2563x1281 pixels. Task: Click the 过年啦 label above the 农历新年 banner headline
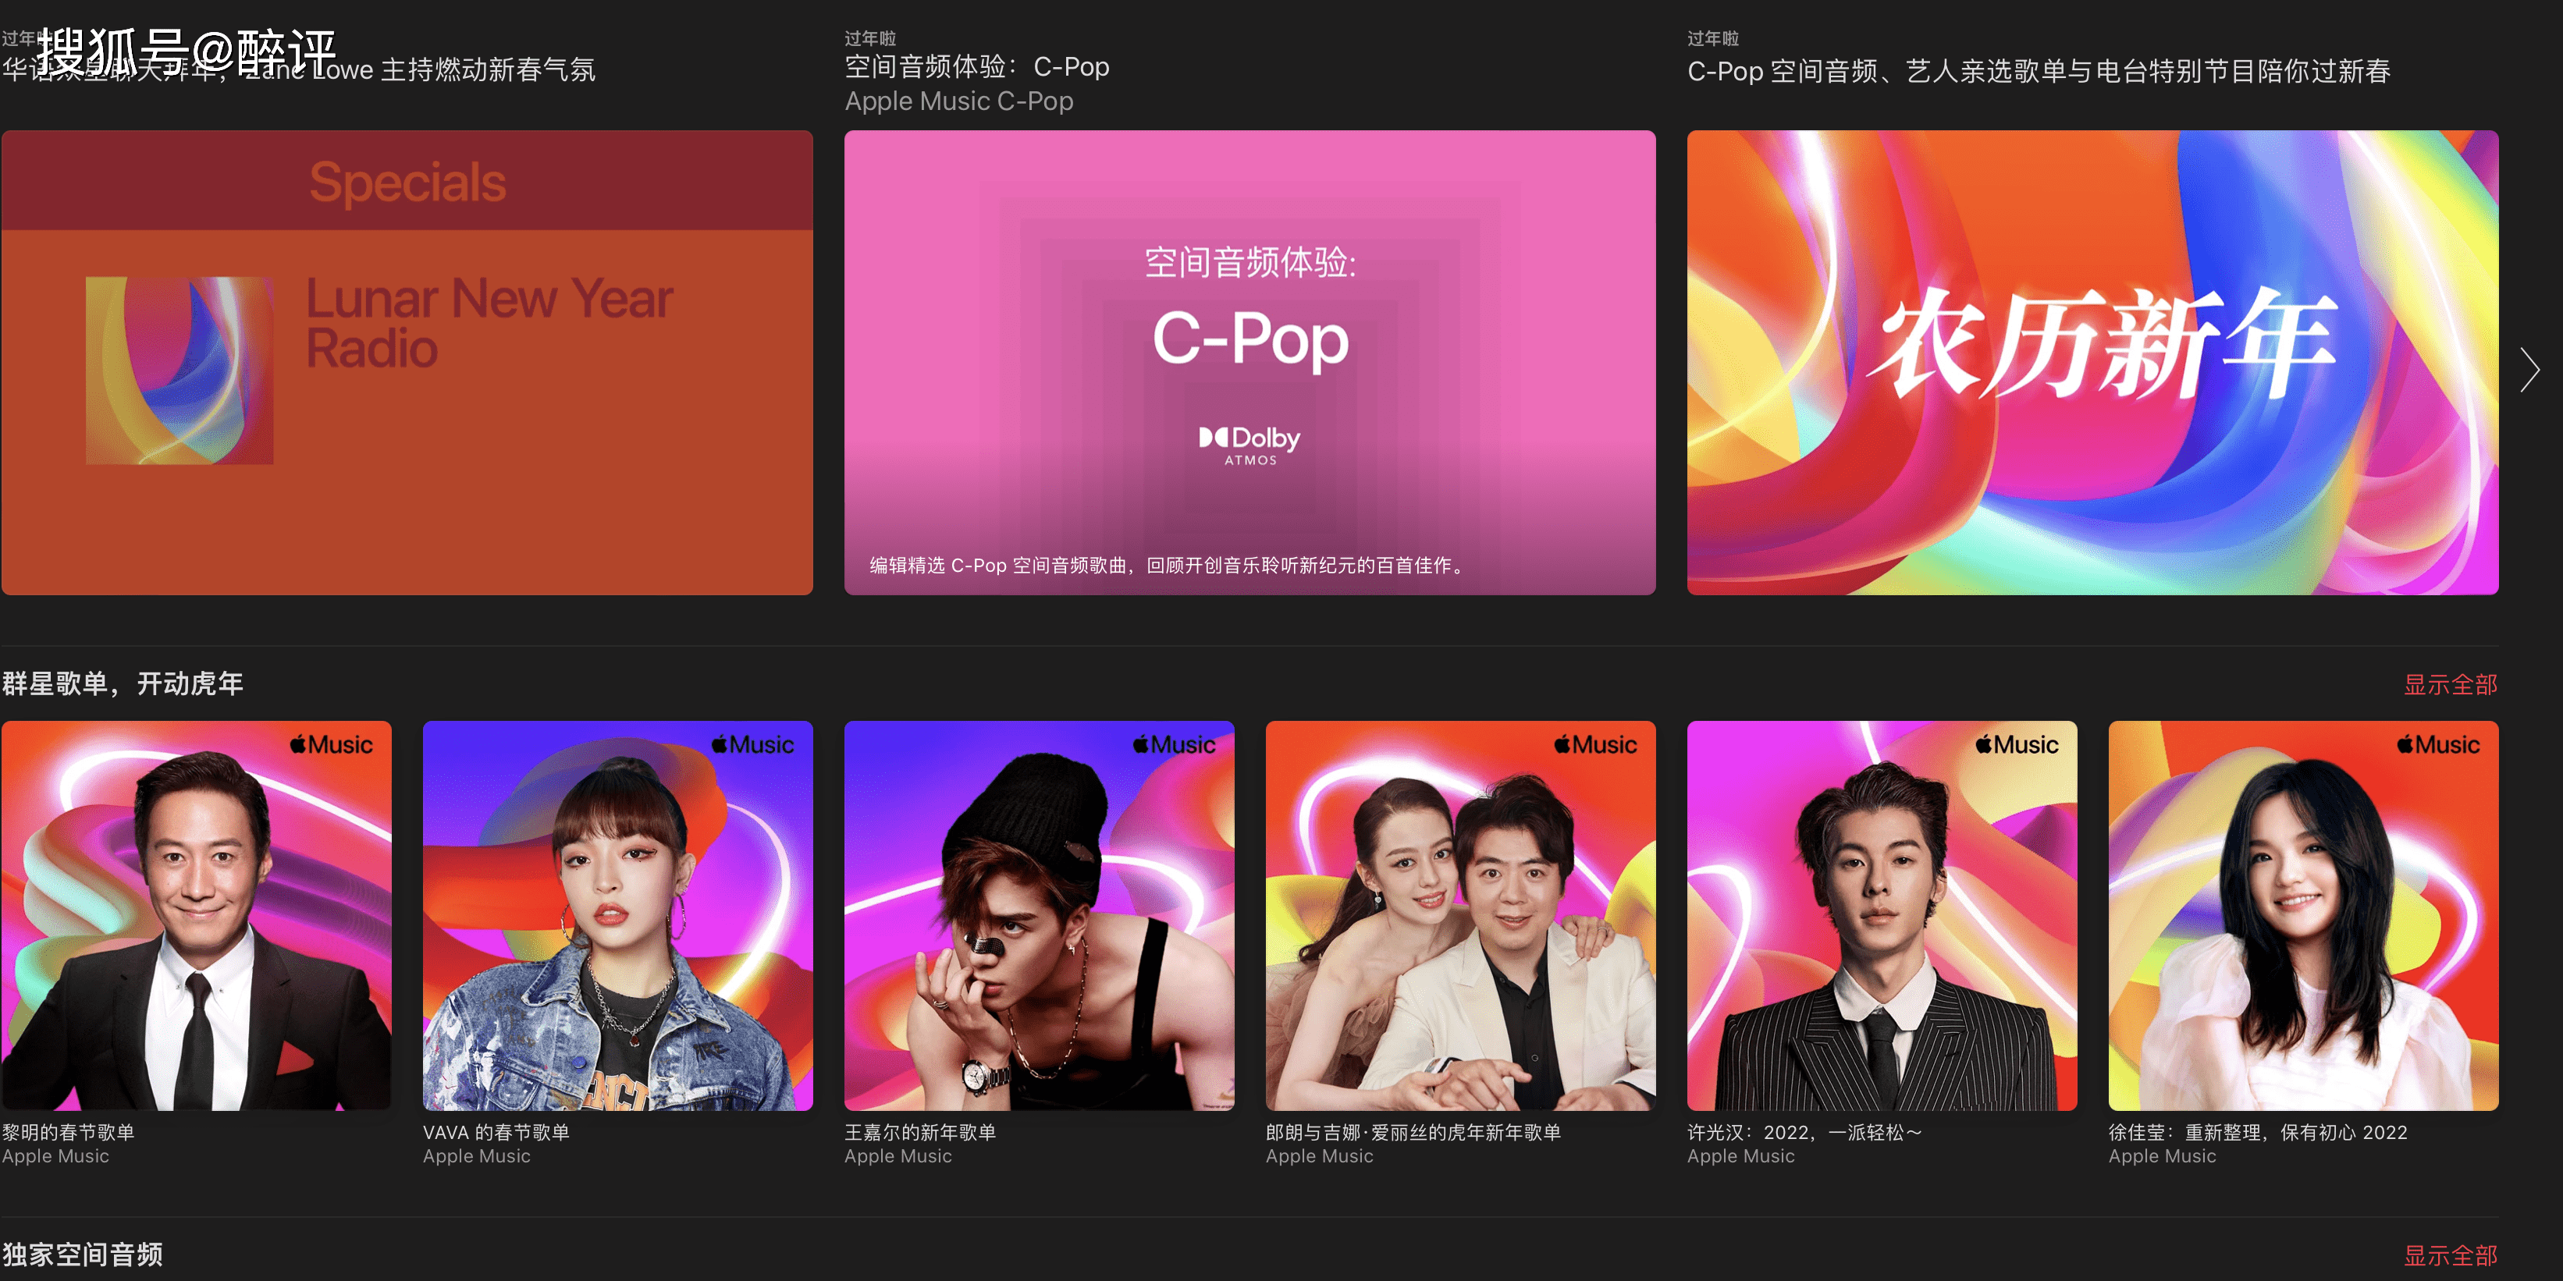pos(1713,37)
